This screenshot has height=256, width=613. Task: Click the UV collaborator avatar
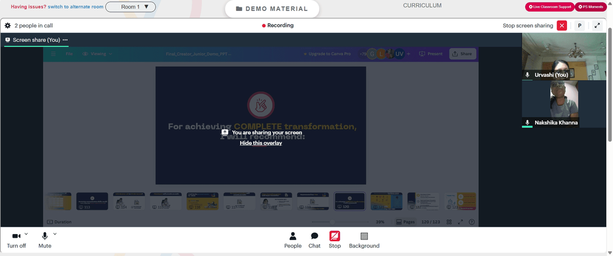pyautogui.click(x=399, y=54)
